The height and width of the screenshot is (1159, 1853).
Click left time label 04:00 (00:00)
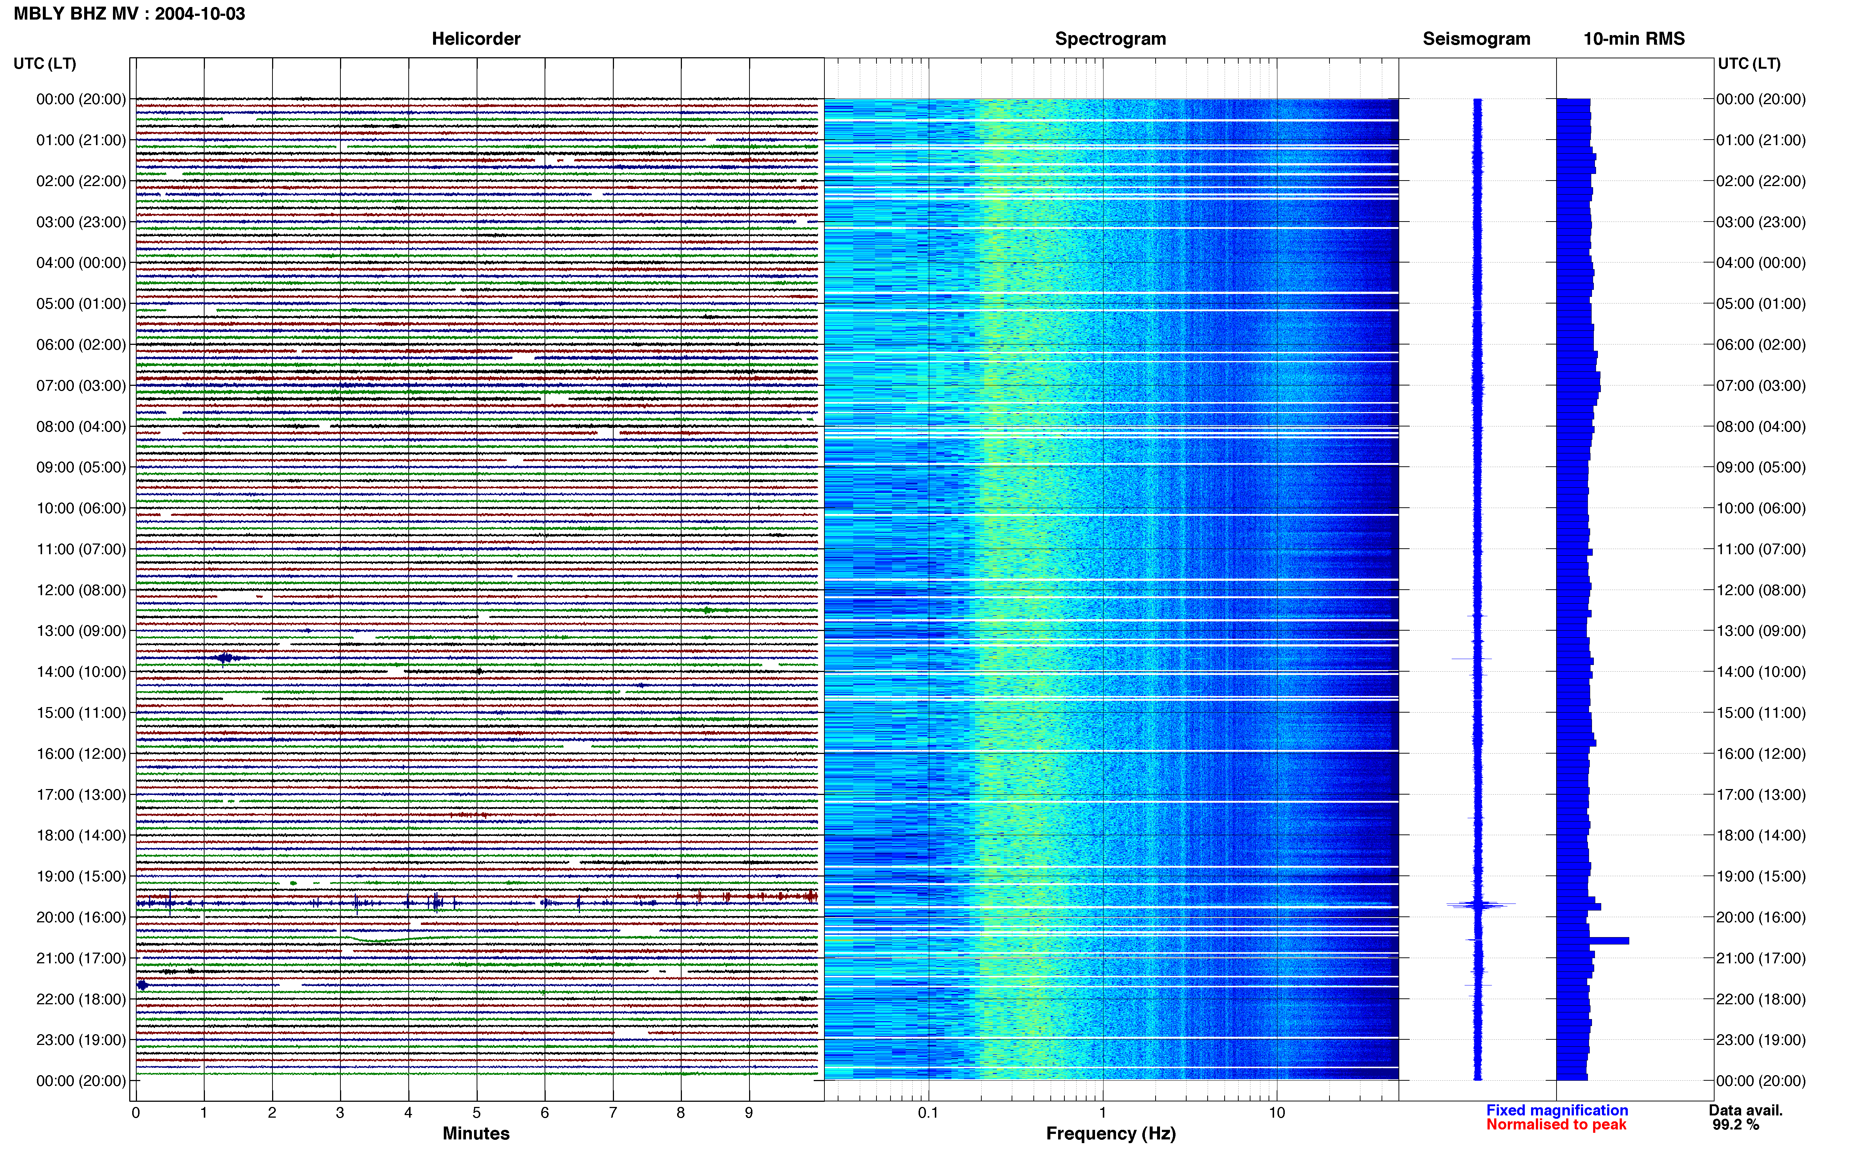point(81,262)
